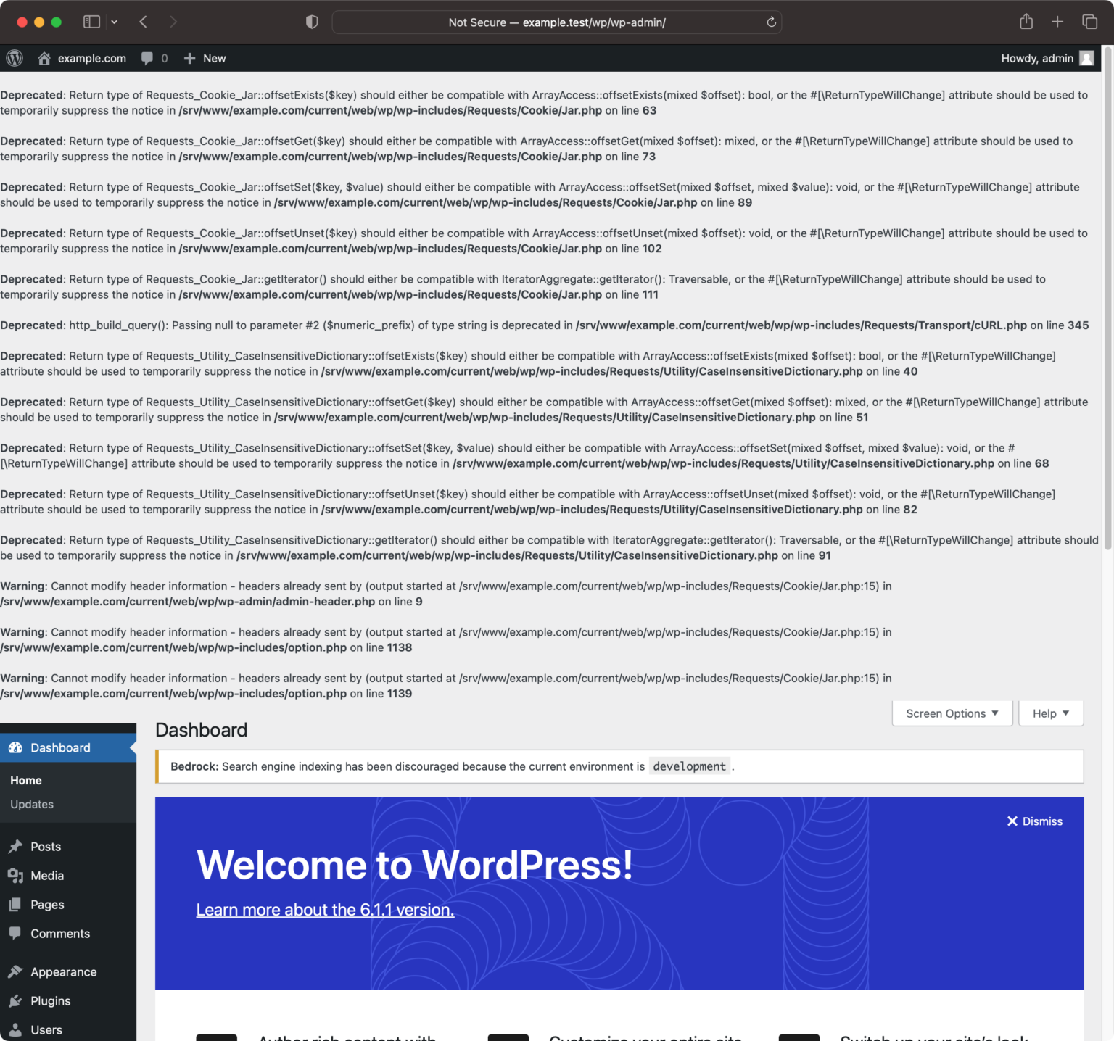Open Learn more about the 6.1.1 version
This screenshot has width=1114, height=1041.
tap(325, 910)
